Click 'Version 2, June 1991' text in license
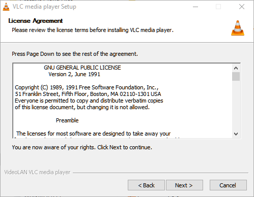The image size is (254, 197). 74,74
